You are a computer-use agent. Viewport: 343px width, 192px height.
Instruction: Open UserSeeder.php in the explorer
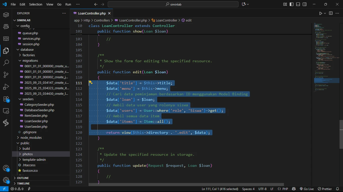point(36,126)
